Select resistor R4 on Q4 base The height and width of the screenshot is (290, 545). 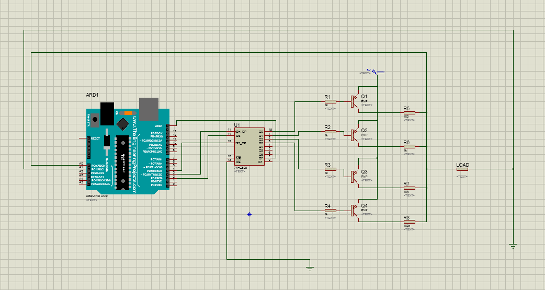[x=330, y=211]
